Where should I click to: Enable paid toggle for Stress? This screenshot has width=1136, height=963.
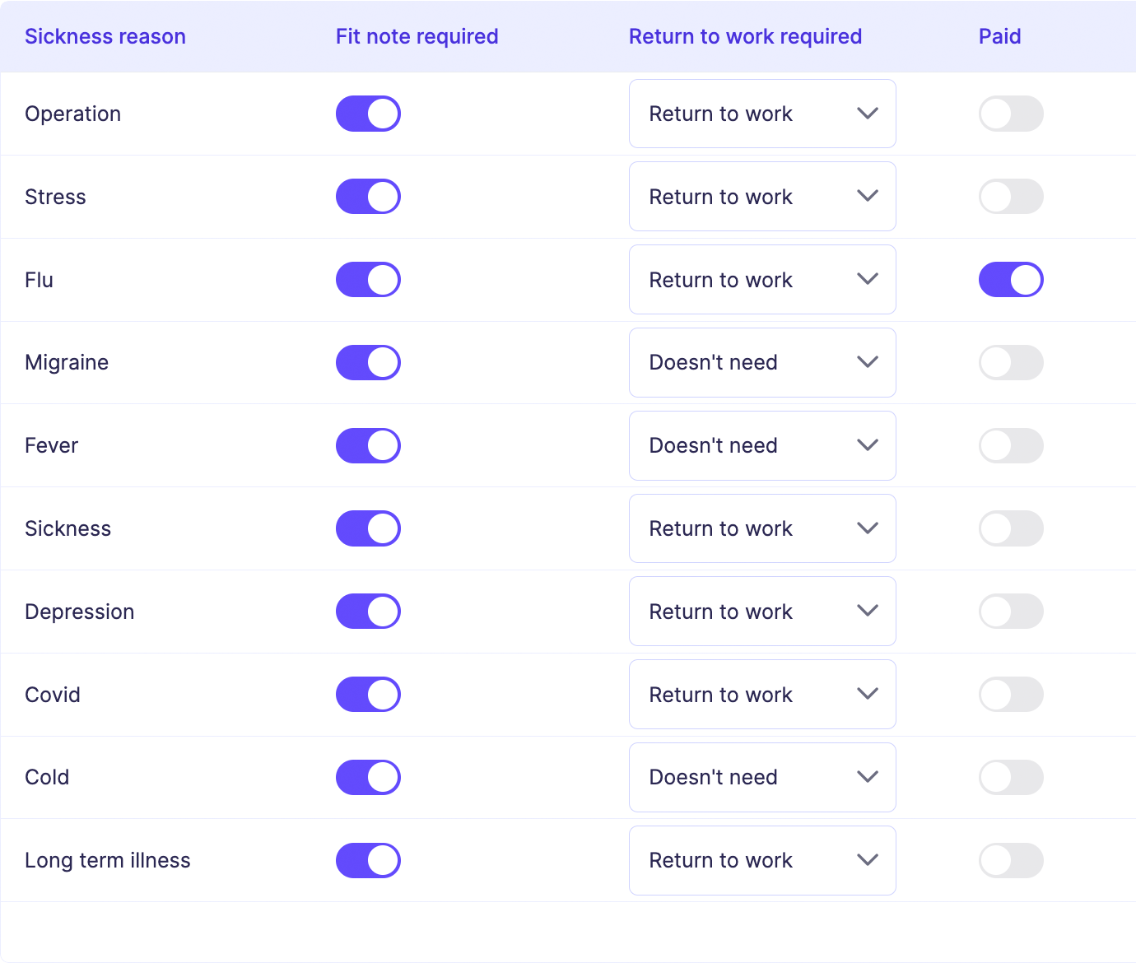point(1011,197)
